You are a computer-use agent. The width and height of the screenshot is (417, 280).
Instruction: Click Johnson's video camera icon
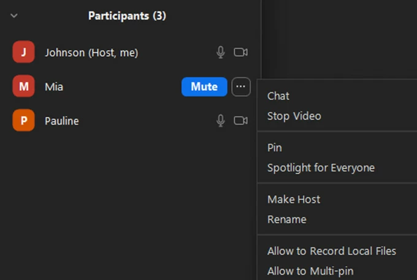pos(240,53)
